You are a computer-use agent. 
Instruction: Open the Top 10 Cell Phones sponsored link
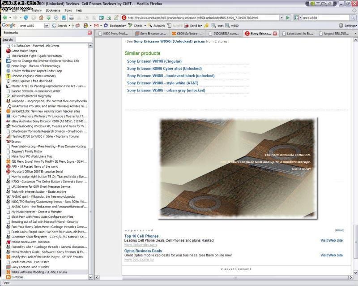click(141, 236)
